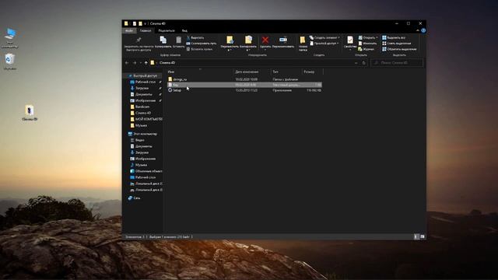Sort by the Имя (Name) column

[200, 72]
